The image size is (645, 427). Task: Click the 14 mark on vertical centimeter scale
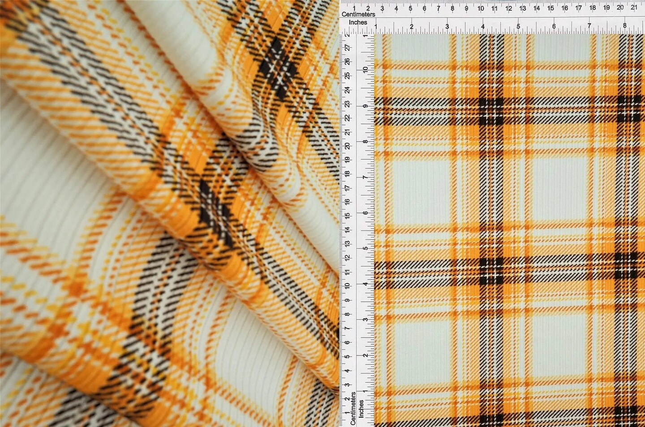pos(348,229)
